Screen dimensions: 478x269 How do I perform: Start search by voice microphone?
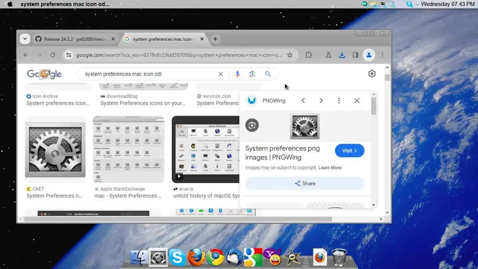point(237,74)
